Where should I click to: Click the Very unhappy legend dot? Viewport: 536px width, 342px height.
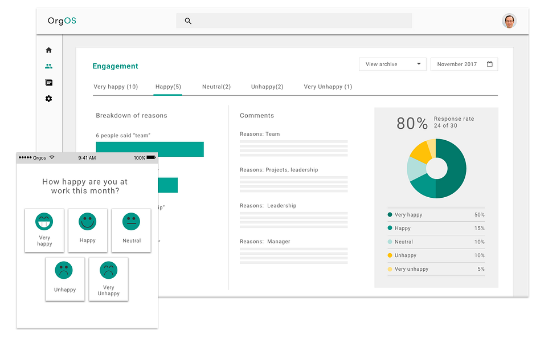pos(390,269)
